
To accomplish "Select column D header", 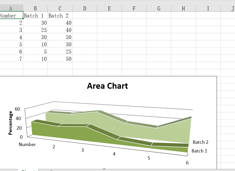I will (85, 8).
